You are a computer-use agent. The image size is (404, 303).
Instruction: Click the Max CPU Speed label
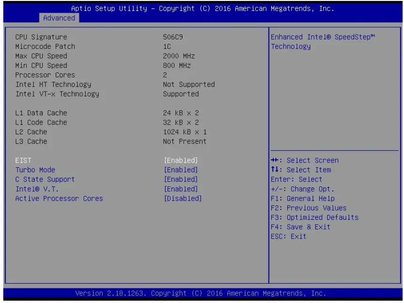click(41, 56)
